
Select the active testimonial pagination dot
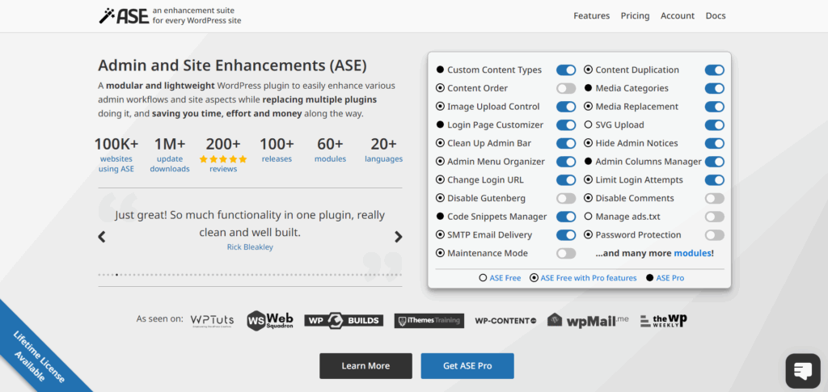[116, 275]
